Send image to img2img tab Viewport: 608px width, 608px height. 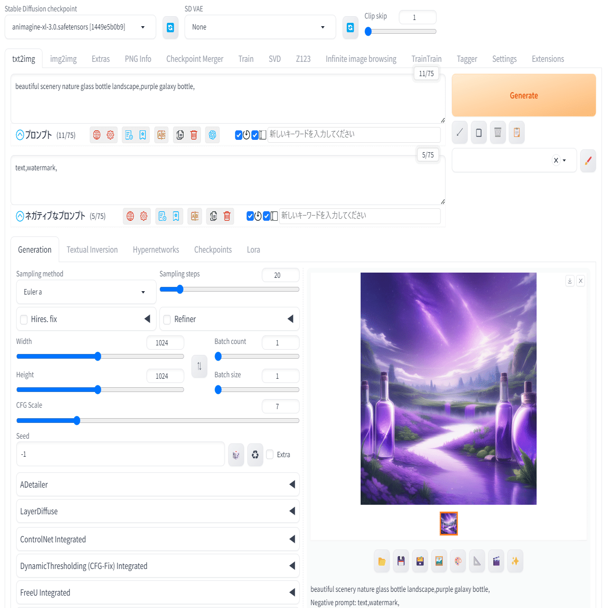pos(439,561)
